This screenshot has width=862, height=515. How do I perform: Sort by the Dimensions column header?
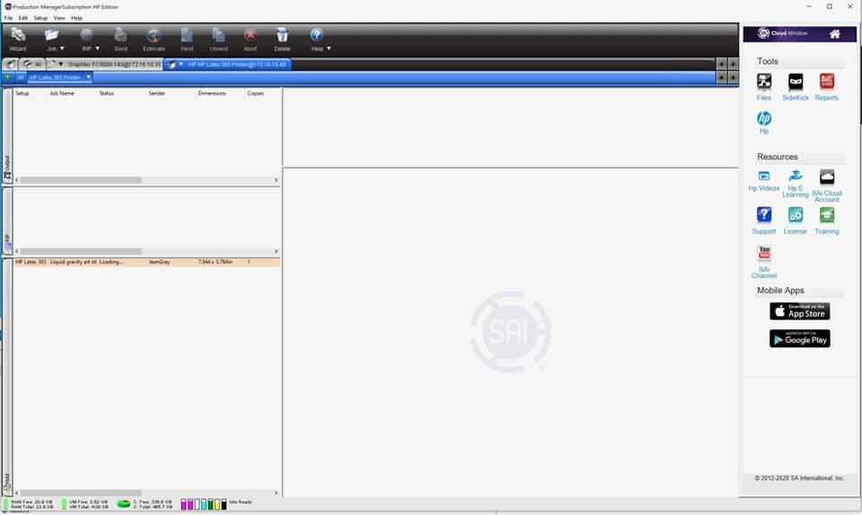[212, 93]
